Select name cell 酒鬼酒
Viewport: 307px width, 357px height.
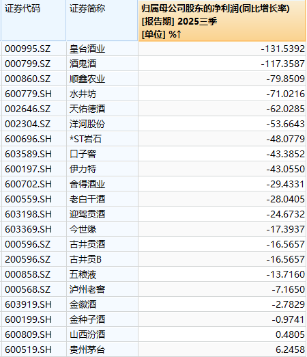[x=102, y=64]
